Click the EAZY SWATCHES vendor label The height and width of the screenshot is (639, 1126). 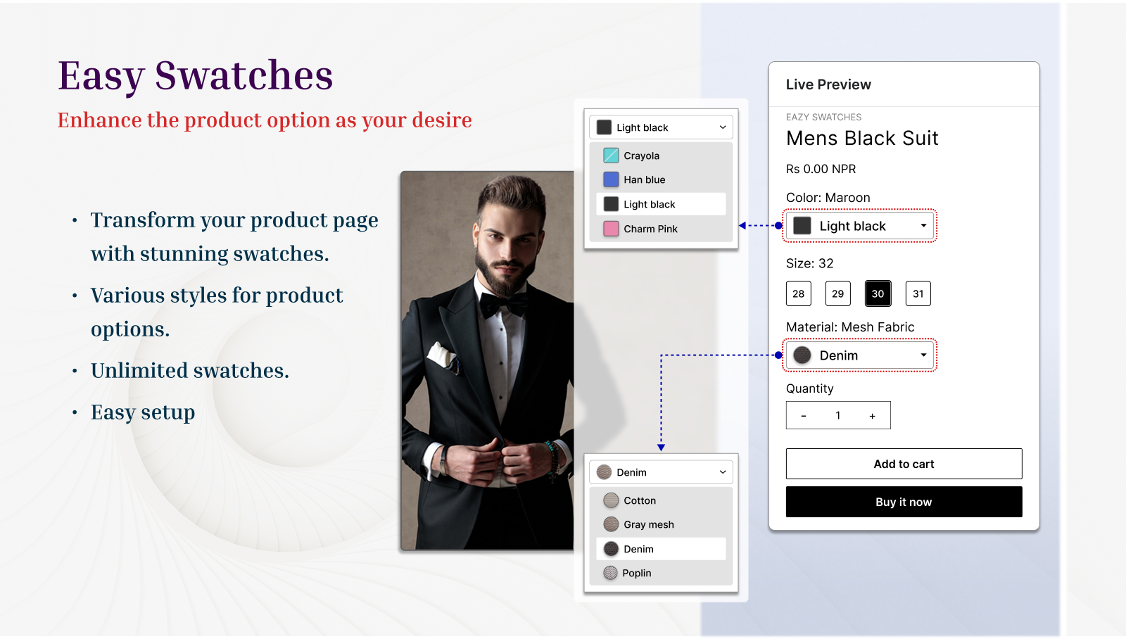(824, 117)
